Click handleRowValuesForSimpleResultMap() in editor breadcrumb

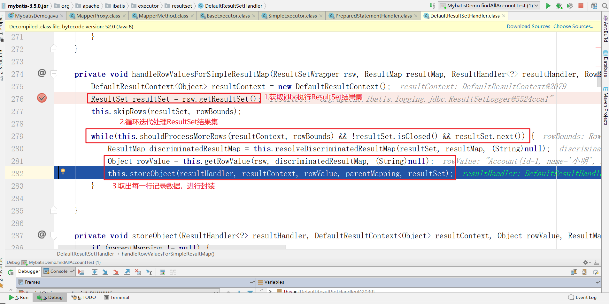[168, 254]
